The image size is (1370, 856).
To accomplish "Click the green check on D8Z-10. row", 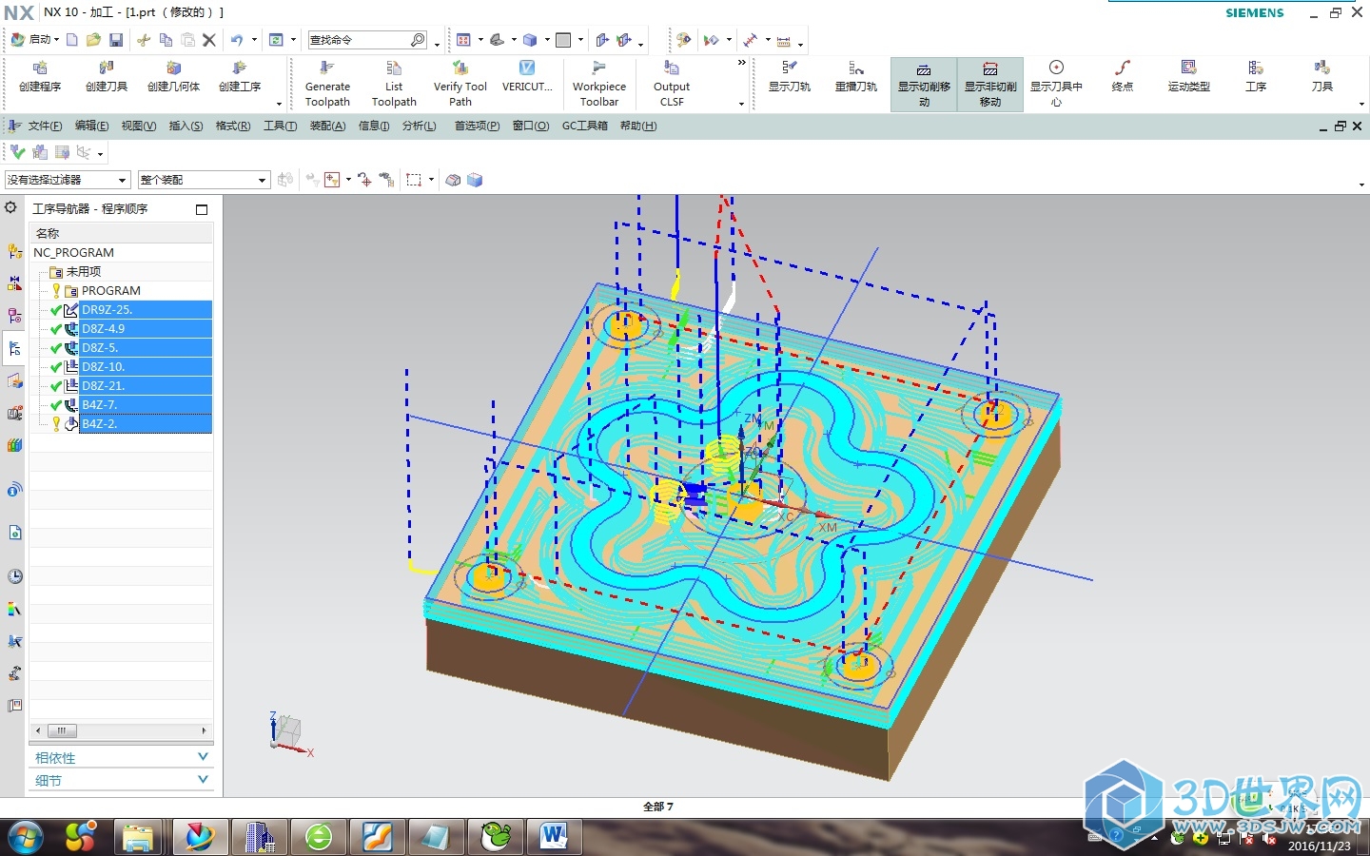I will [x=56, y=367].
